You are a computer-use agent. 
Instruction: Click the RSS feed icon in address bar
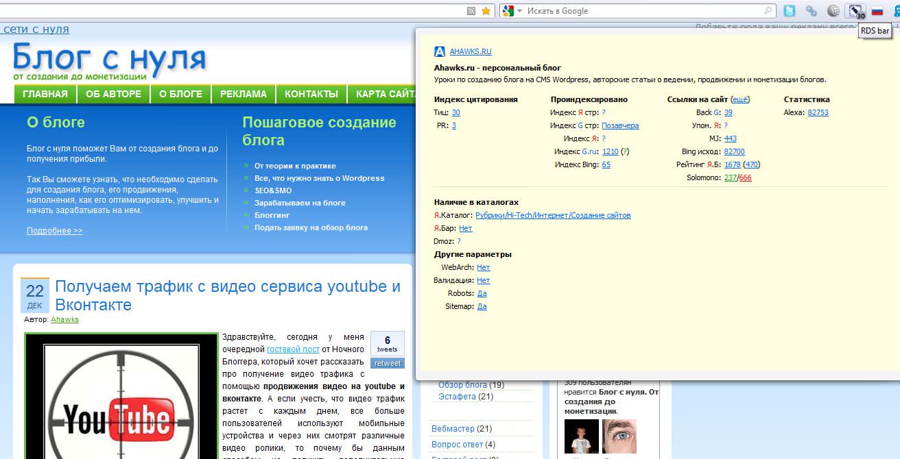(471, 11)
